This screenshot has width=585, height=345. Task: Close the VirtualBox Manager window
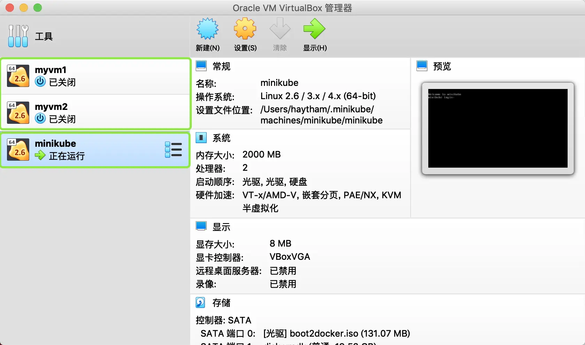[10, 8]
